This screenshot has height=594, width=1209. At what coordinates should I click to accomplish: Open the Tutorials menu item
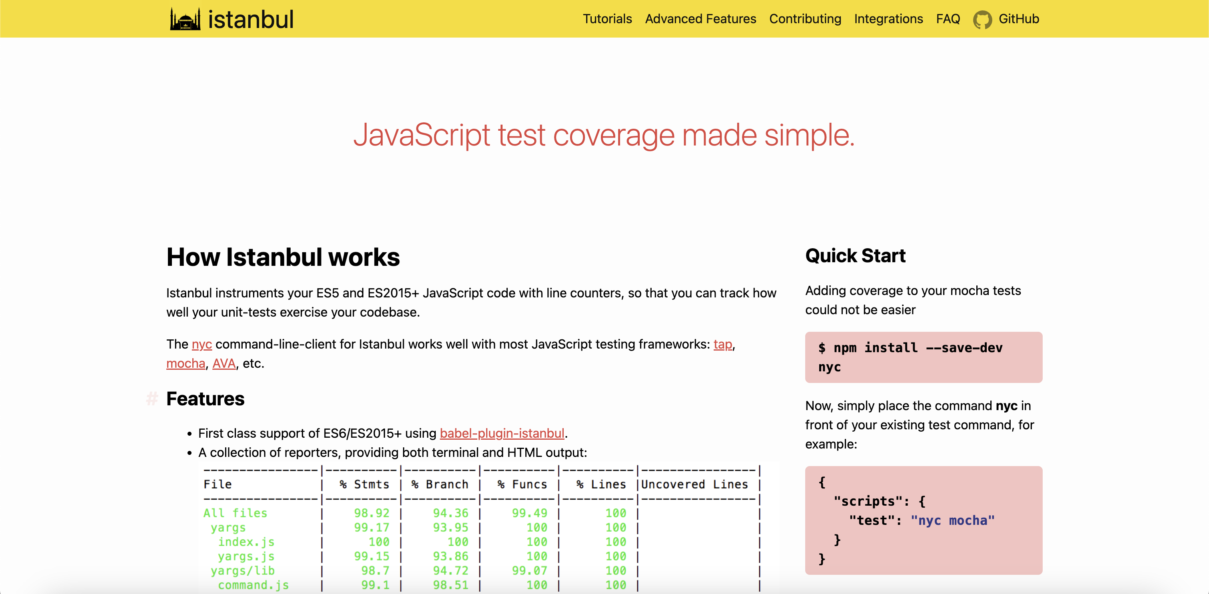coord(607,19)
